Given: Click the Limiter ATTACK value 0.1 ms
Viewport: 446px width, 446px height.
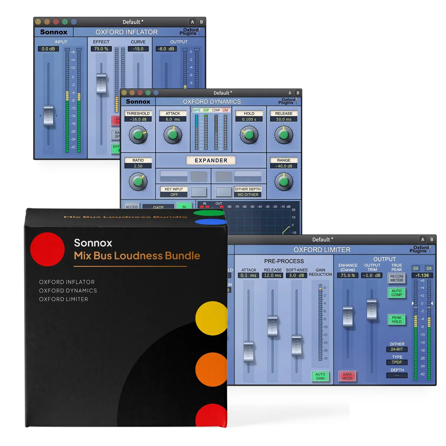Looking at the screenshot, I should click(248, 275).
